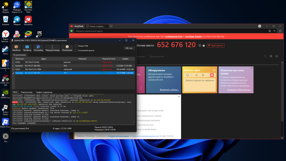Click the IP-адрес 127.0.0.1:2080 status text
The image size is (286, 161).
point(62,129)
